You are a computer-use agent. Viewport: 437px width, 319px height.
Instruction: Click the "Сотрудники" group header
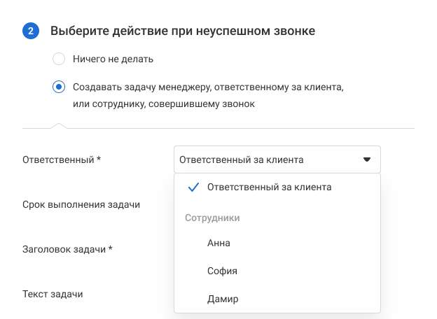[212, 218]
